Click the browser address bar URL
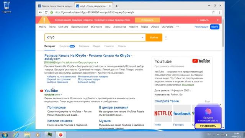Image resolution: width=245 pixels, height=138 pixels. (x=94, y=12)
